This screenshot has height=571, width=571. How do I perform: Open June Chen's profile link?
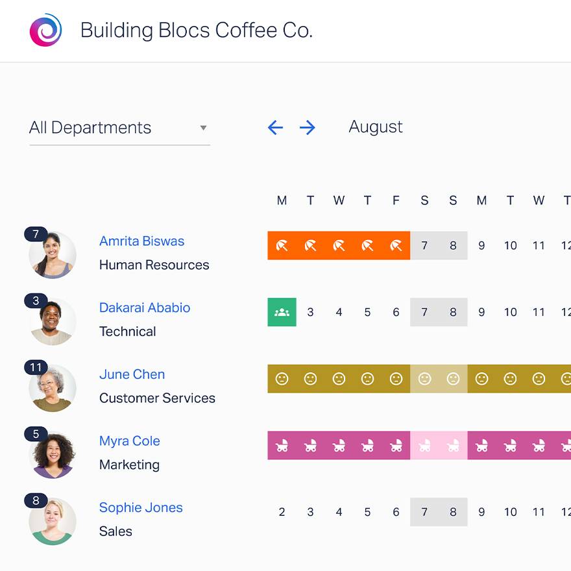click(x=132, y=374)
